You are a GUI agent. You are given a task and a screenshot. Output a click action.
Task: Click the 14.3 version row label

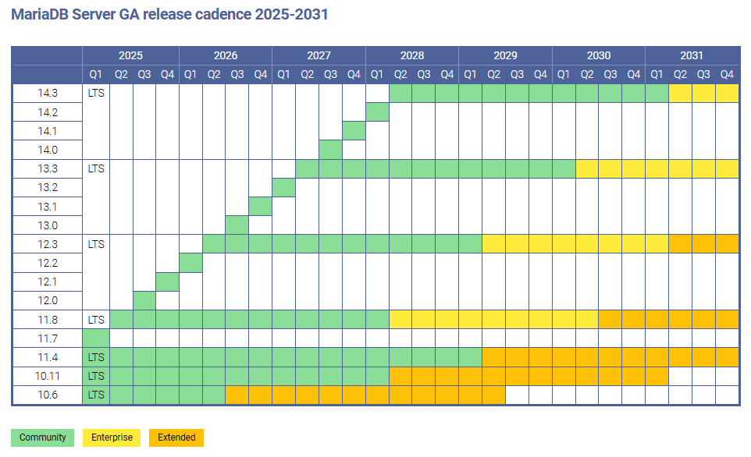[48, 94]
